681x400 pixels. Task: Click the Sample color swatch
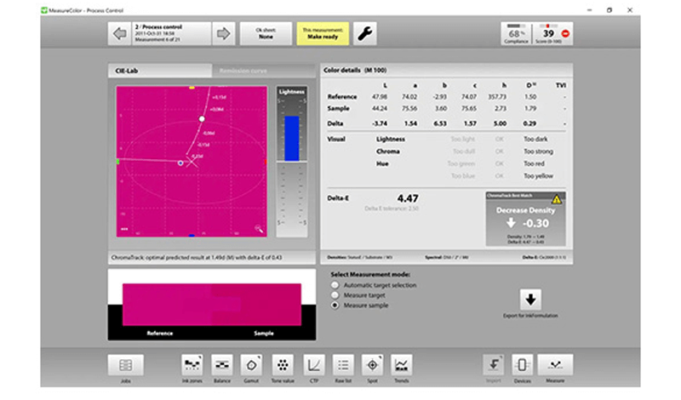tap(257, 305)
